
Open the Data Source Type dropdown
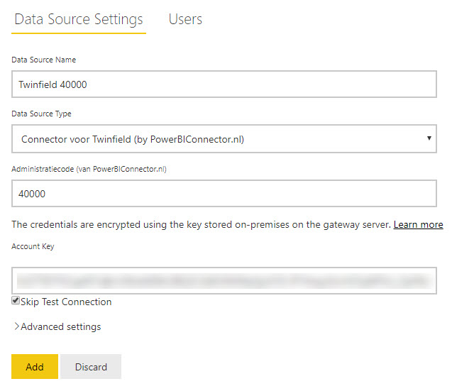224,138
